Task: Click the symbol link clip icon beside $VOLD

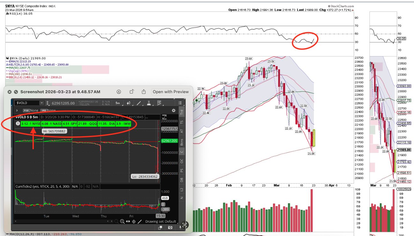Action: (48, 103)
